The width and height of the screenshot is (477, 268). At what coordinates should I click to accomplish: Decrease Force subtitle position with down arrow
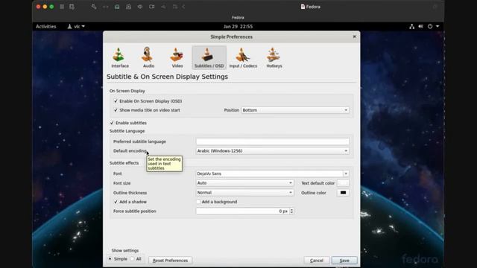click(x=291, y=213)
